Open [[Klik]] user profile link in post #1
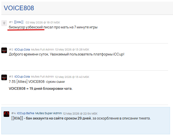This screenshot has width=173, height=136. click(x=19, y=22)
